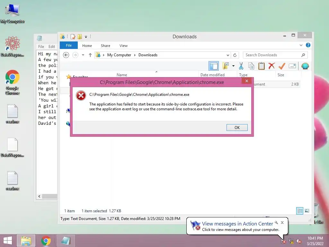The image size is (329, 247).
Task: Click the Search Downloads field
Action: (x=275, y=55)
